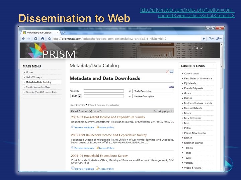
Task: Open the Vanuatu country link
Action: pyautogui.click(x=189, y=163)
